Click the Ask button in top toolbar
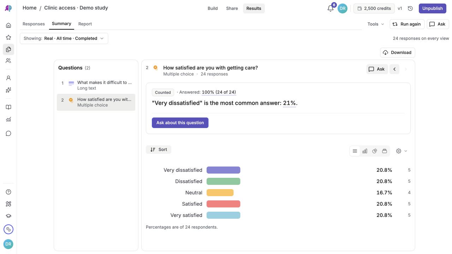Image resolution: width=452 pixels, height=254 pixels. (438, 24)
